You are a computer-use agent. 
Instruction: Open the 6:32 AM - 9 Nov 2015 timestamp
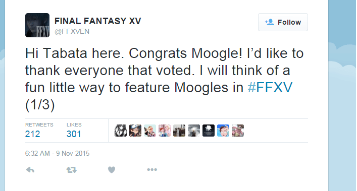click(x=58, y=154)
